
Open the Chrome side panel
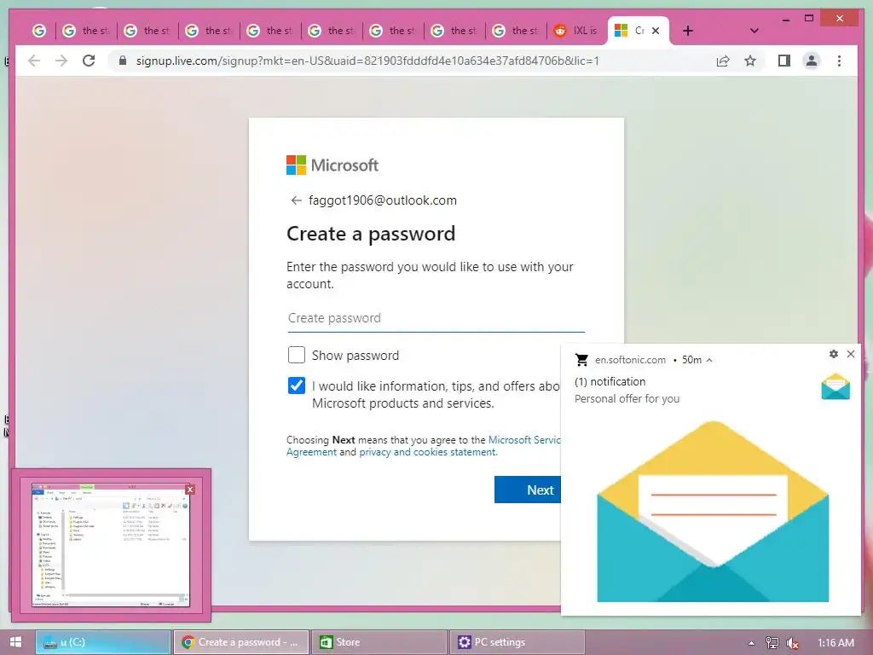point(784,61)
